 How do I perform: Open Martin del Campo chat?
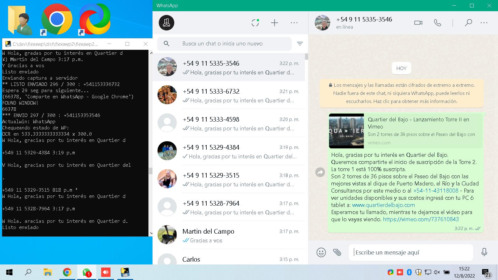tap(229, 235)
